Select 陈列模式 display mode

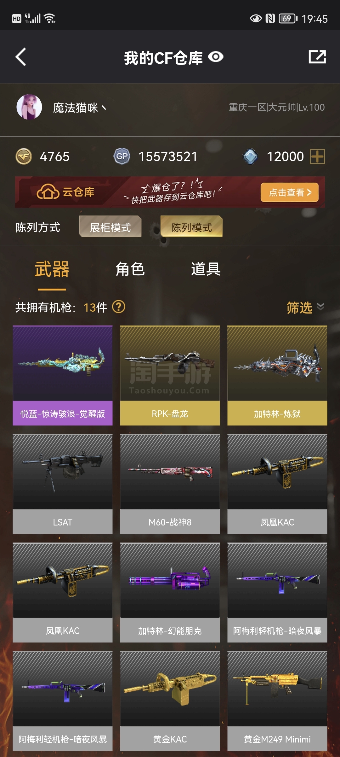[x=191, y=227]
